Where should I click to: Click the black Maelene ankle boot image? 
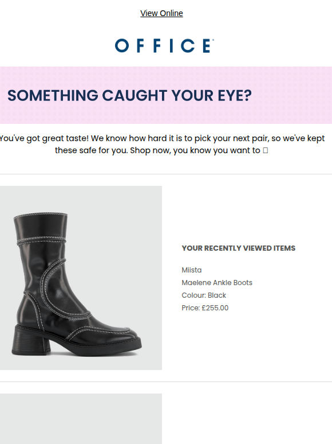81,278
